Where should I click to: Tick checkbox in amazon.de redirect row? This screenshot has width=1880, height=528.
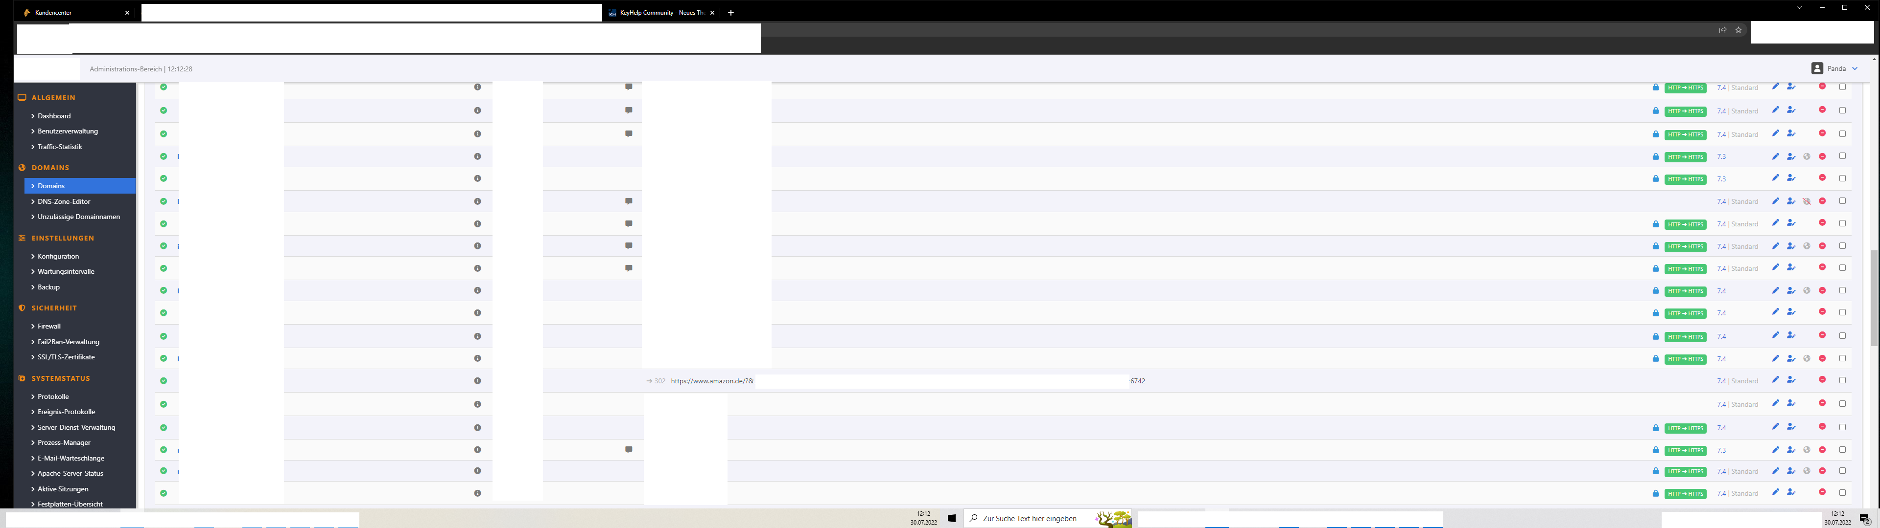click(1842, 380)
